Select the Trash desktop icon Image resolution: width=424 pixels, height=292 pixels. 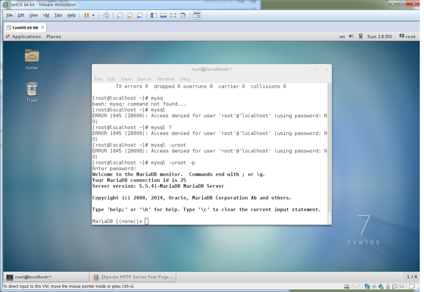pyautogui.click(x=32, y=92)
